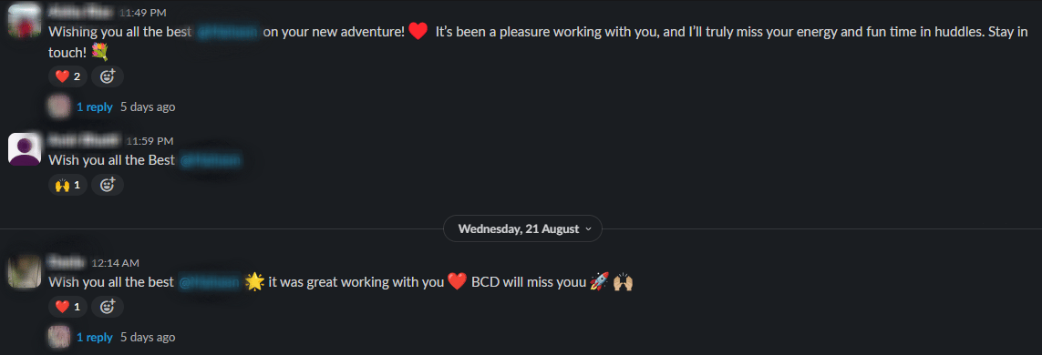Click the purple default avatar of 11:59 PM sender
The height and width of the screenshot is (355, 1042).
click(x=25, y=148)
